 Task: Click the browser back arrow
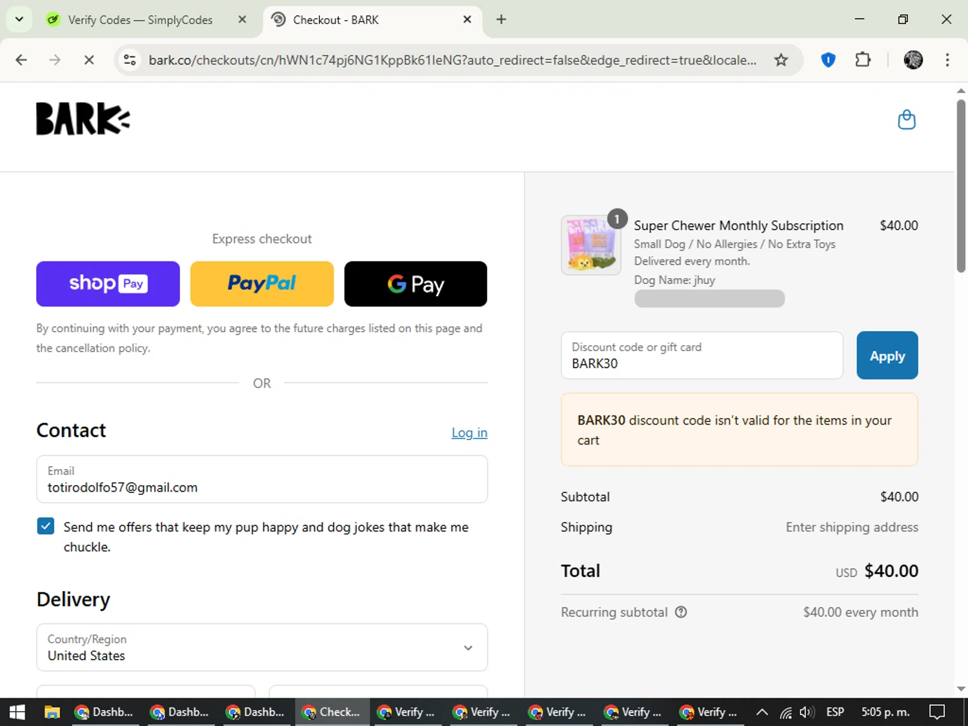pyautogui.click(x=21, y=60)
